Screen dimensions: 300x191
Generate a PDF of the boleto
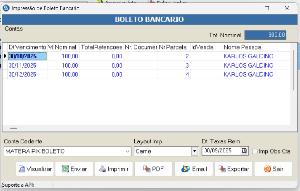153,169
